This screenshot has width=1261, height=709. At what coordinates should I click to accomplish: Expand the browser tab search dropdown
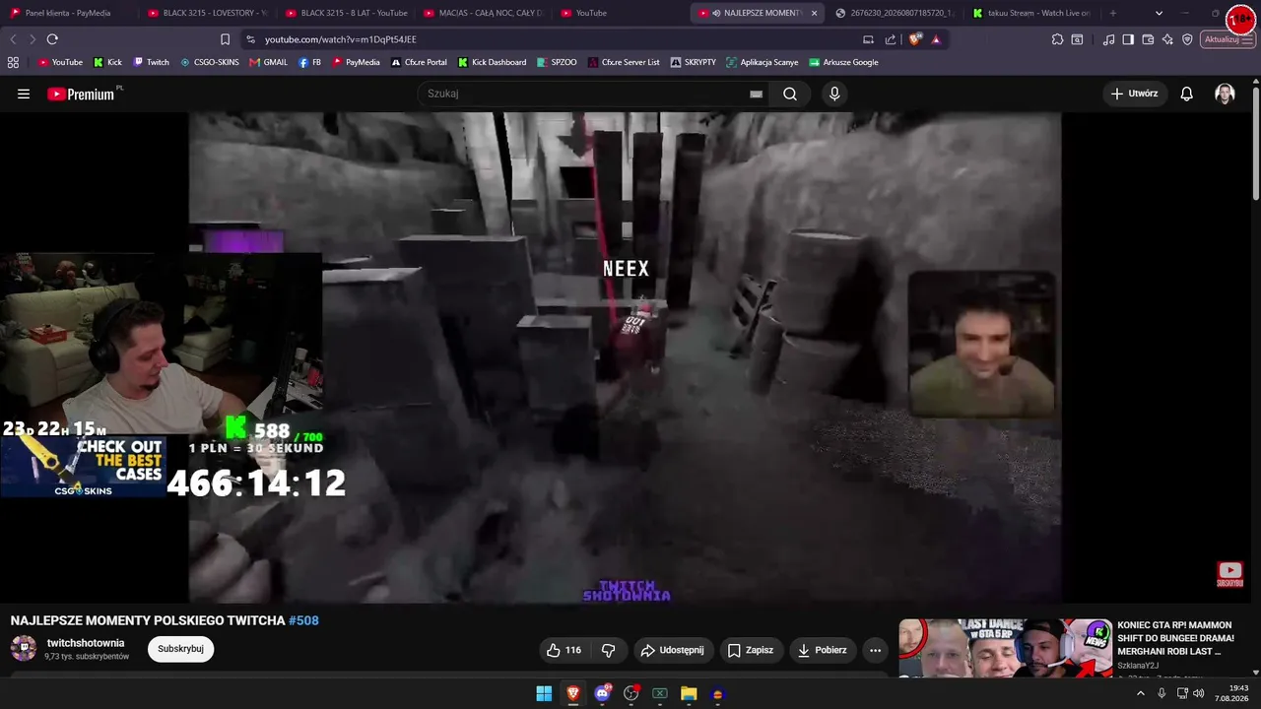point(1159,13)
